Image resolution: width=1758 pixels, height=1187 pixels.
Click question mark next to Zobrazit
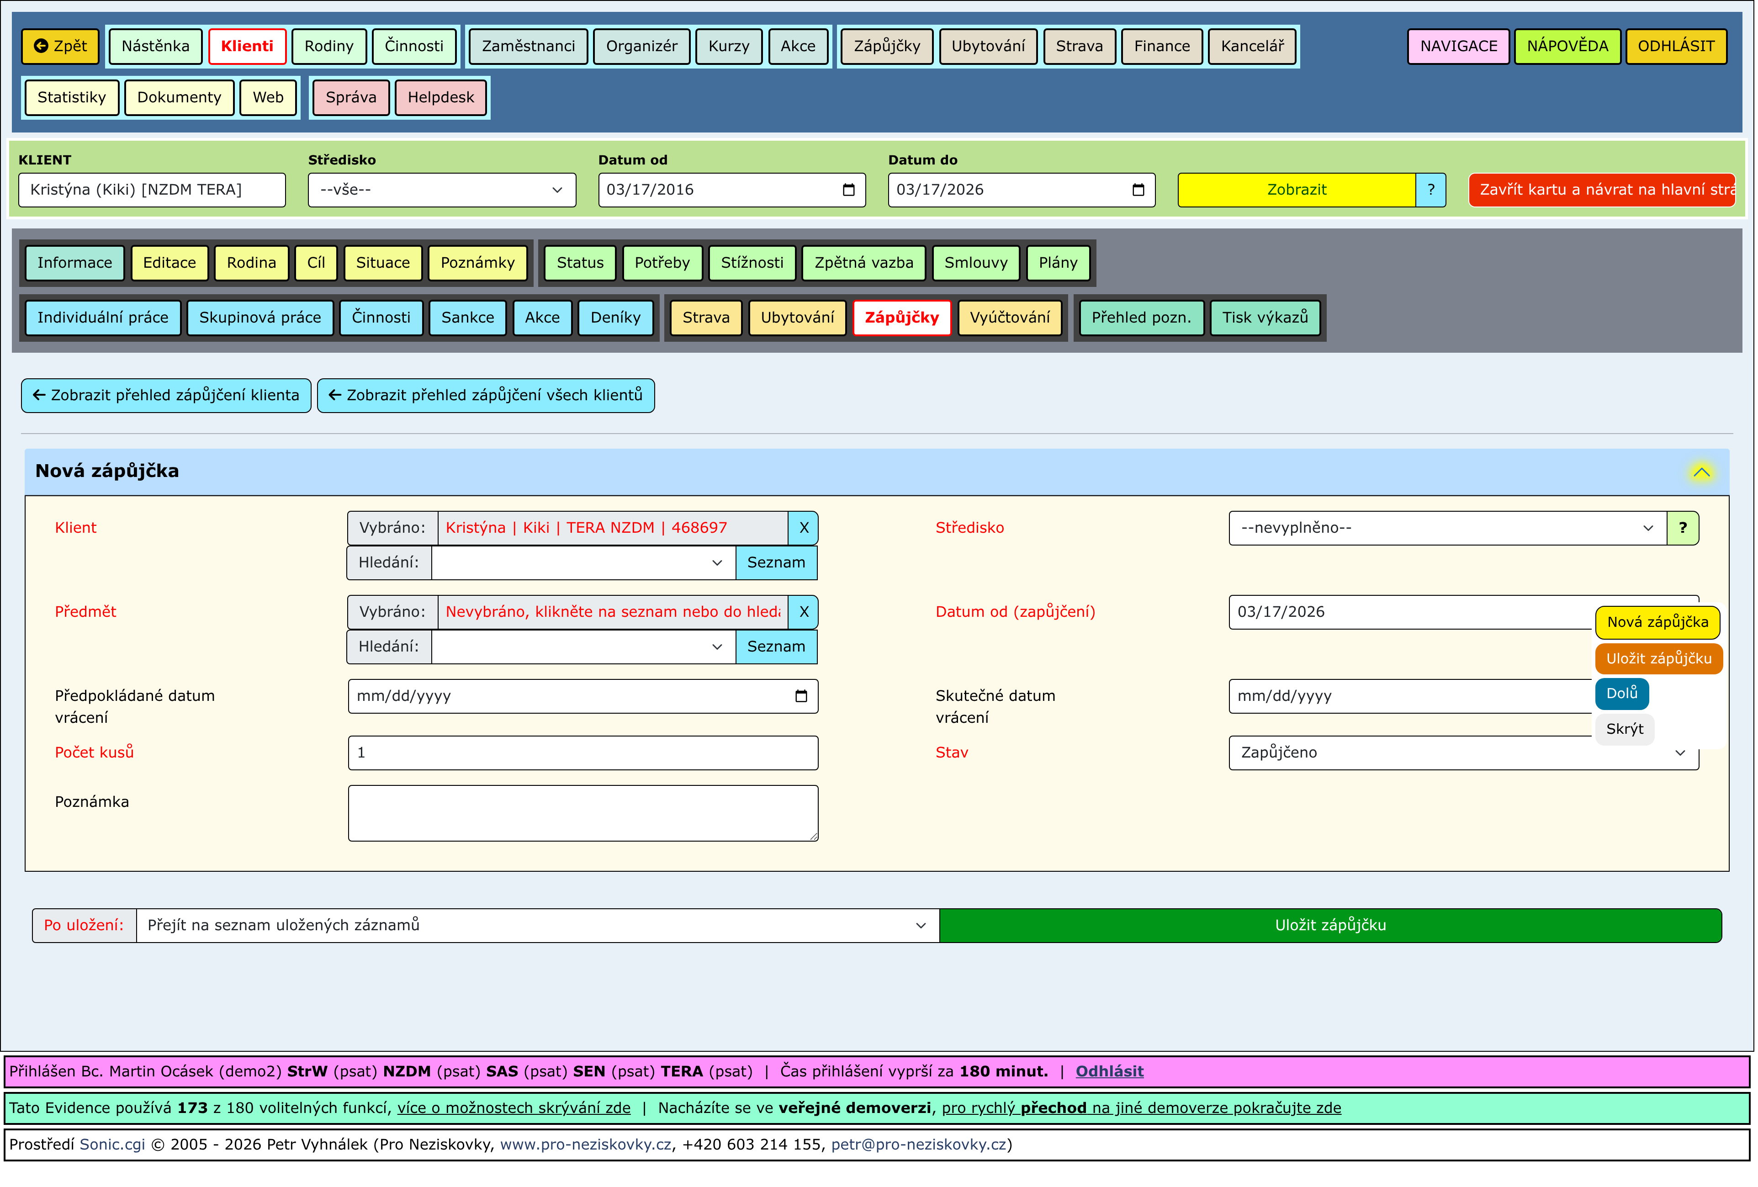[1430, 190]
